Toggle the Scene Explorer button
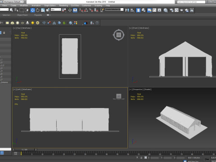 pyautogui.click(x=138, y=10)
